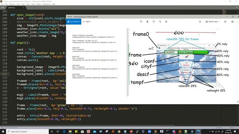
Task: Click 'def page1():' on line 112
Action: (20, 43)
